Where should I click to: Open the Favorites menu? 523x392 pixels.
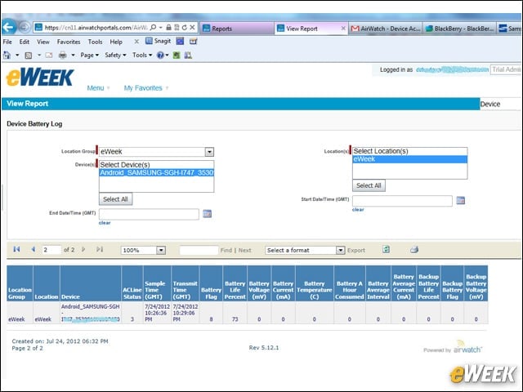[x=69, y=42]
